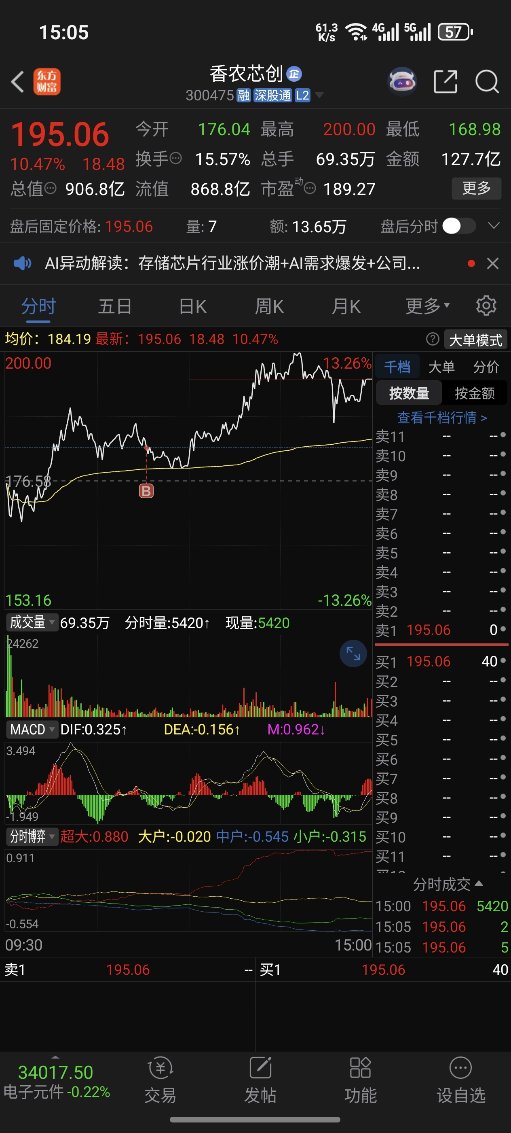
Task: Tap the 买11 order book row
Action: pos(441,856)
